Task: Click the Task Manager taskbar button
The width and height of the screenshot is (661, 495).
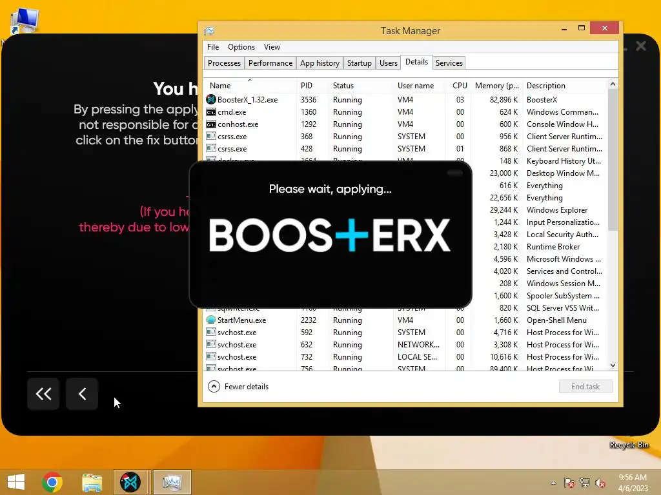Action: coord(172,482)
